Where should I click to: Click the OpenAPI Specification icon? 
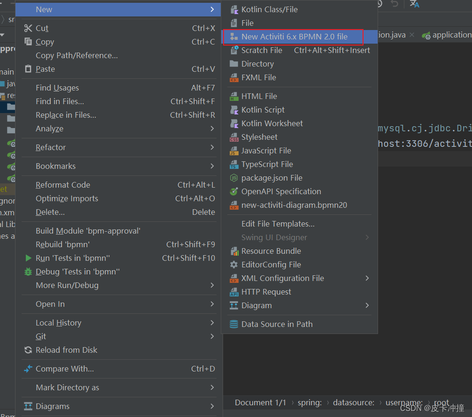[234, 191]
